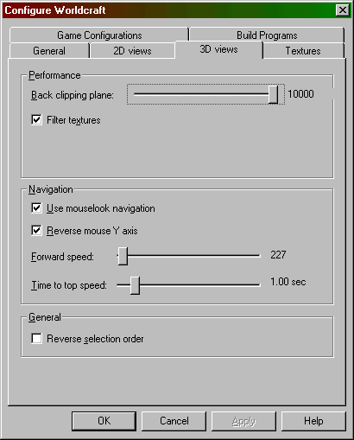The width and height of the screenshot is (354, 440).
Task: Click the Forward speed slider handle
Action: (123, 256)
